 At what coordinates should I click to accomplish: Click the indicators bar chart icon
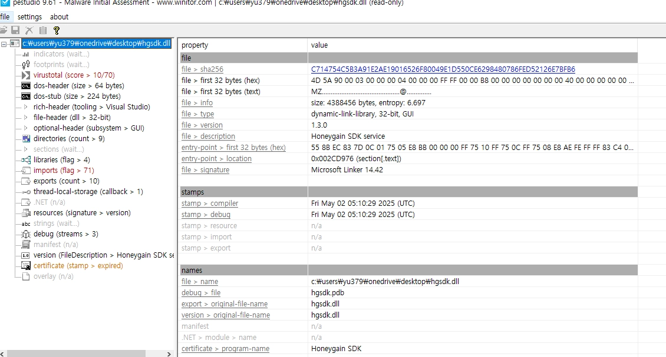(26, 54)
